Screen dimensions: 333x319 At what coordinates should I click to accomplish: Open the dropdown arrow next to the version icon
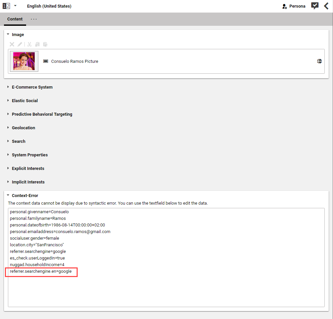coord(15,6)
